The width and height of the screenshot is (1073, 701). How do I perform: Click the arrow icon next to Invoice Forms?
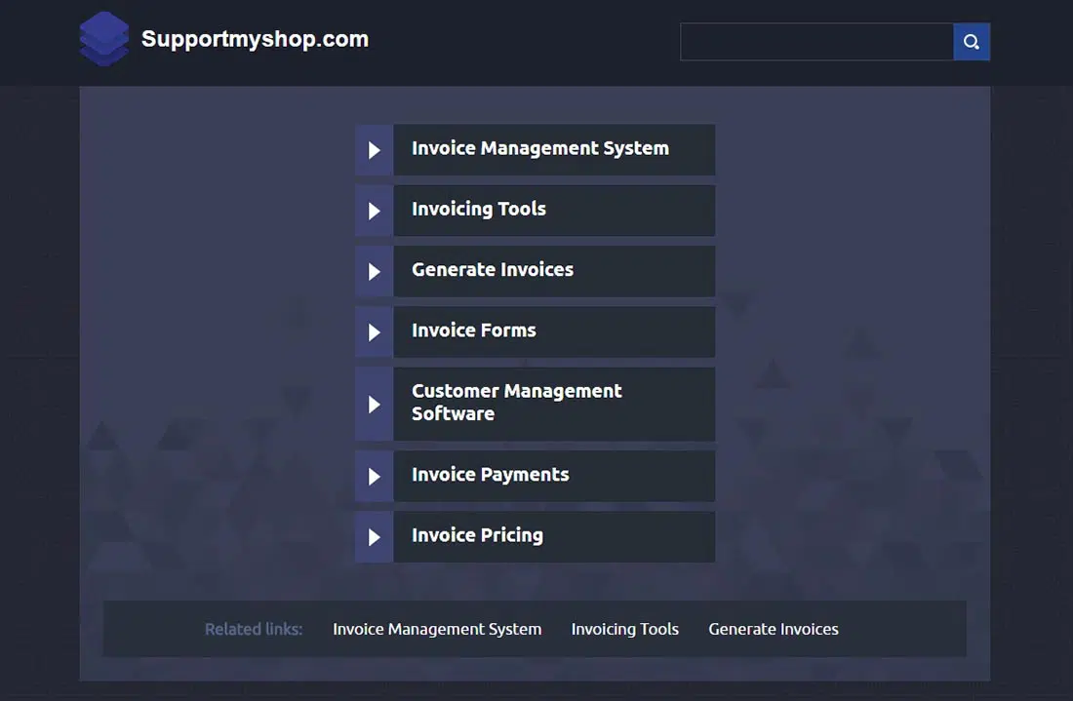point(375,331)
